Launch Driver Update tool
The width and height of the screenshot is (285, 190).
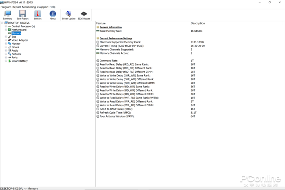click(x=68, y=15)
